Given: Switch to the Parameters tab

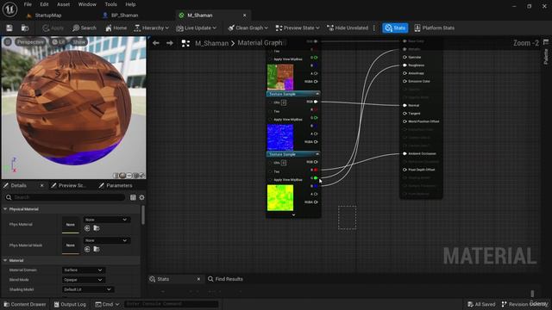Looking at the screenshot, I should click(116, 186).
